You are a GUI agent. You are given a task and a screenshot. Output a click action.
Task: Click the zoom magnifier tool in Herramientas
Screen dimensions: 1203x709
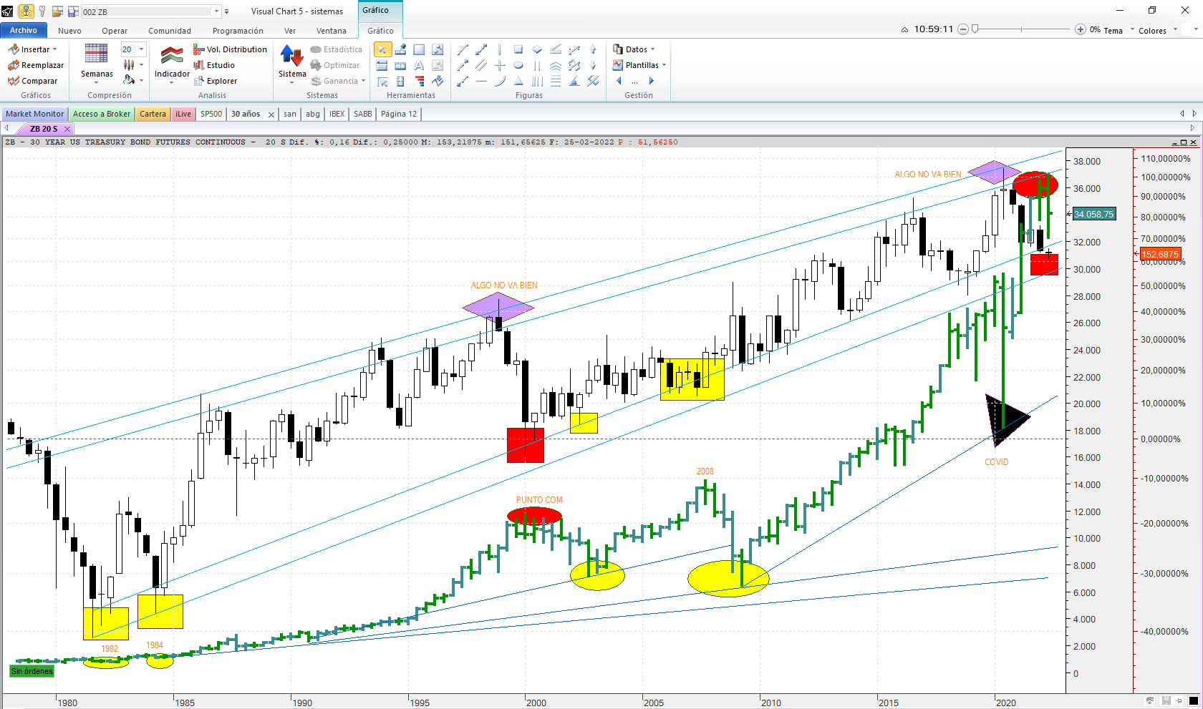(x=438, y=49)
